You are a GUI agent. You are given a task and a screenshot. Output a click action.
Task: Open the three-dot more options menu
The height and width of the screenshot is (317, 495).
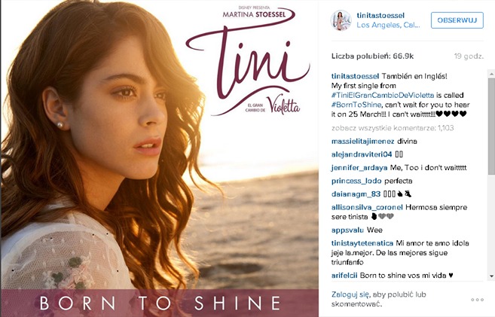click(477, 300)
